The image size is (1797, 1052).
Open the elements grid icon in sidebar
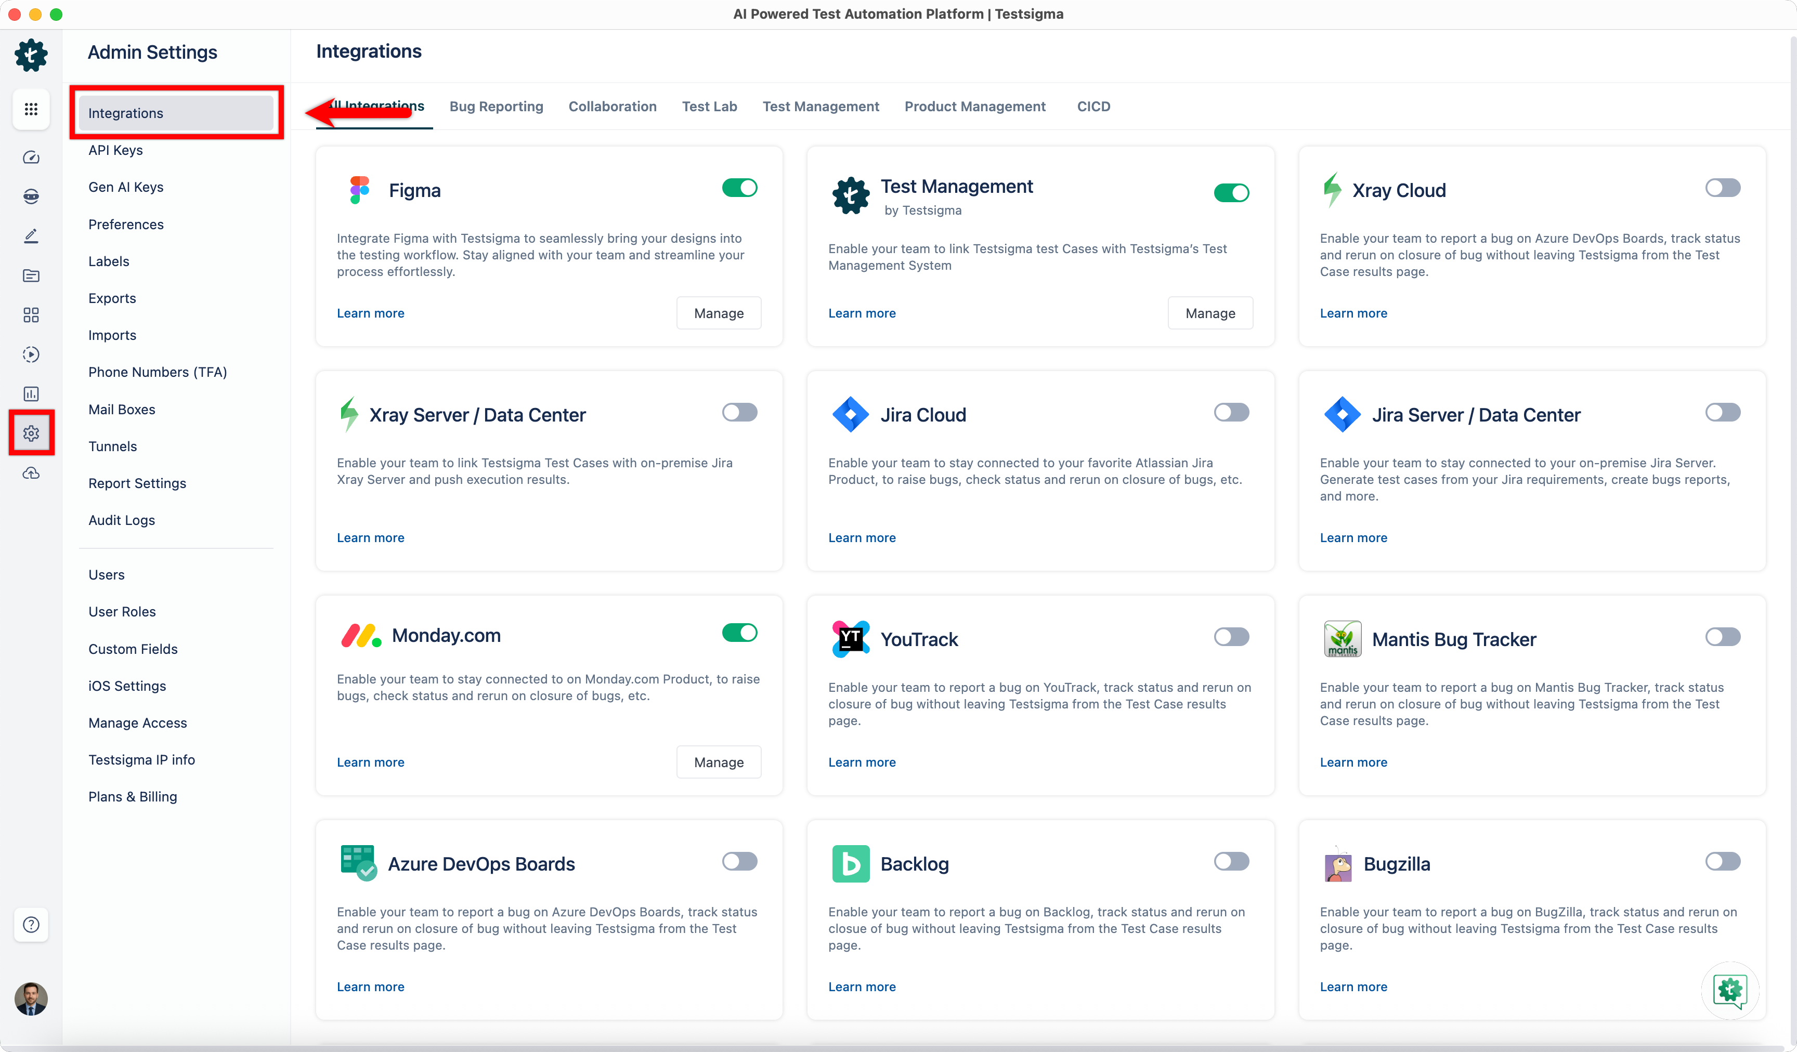(x=31, y=315)
